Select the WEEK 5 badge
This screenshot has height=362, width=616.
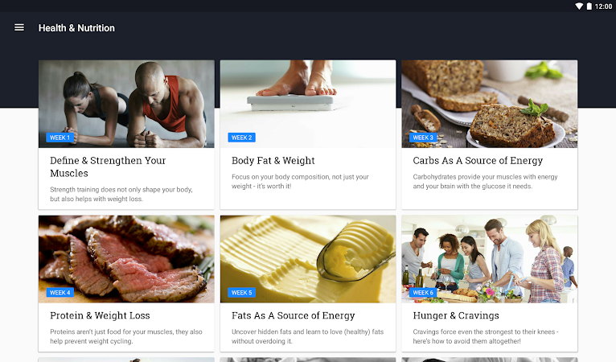(x=241, y=293)
